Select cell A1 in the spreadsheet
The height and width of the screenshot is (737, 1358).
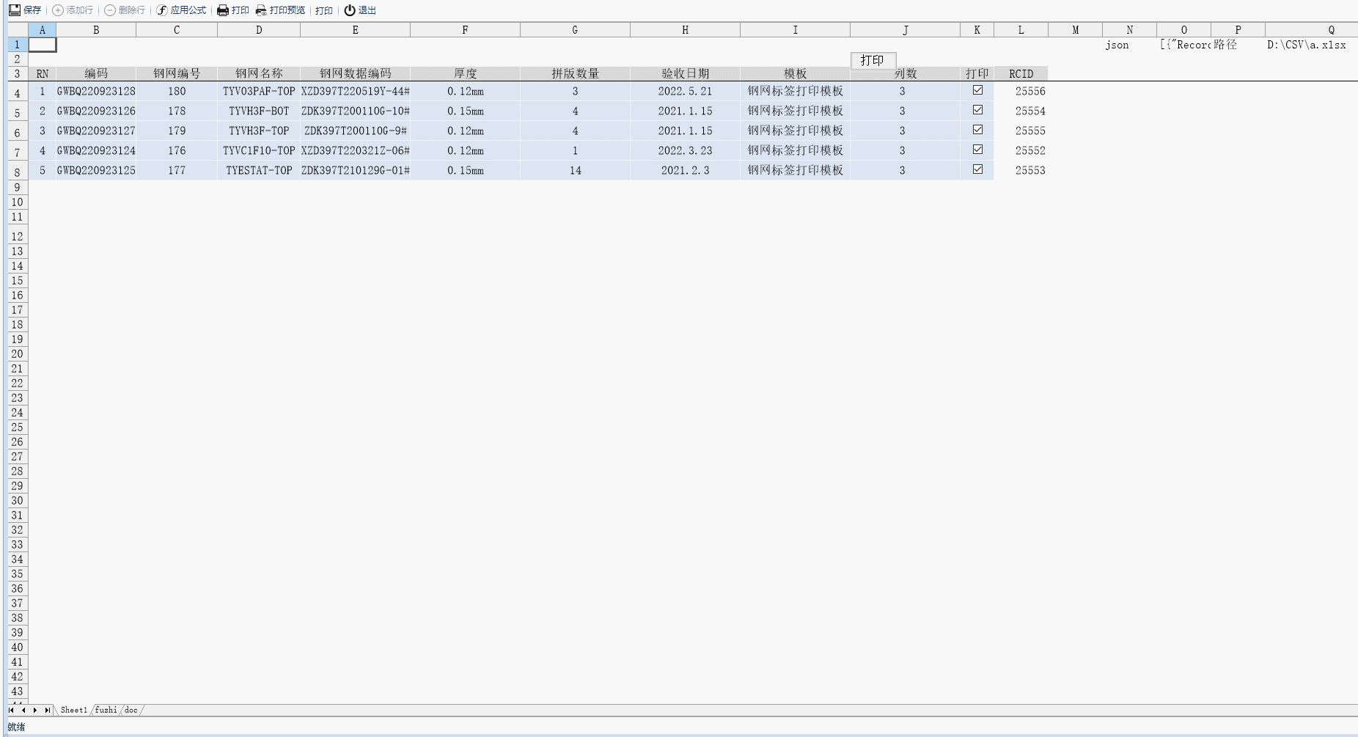point(43,45)
